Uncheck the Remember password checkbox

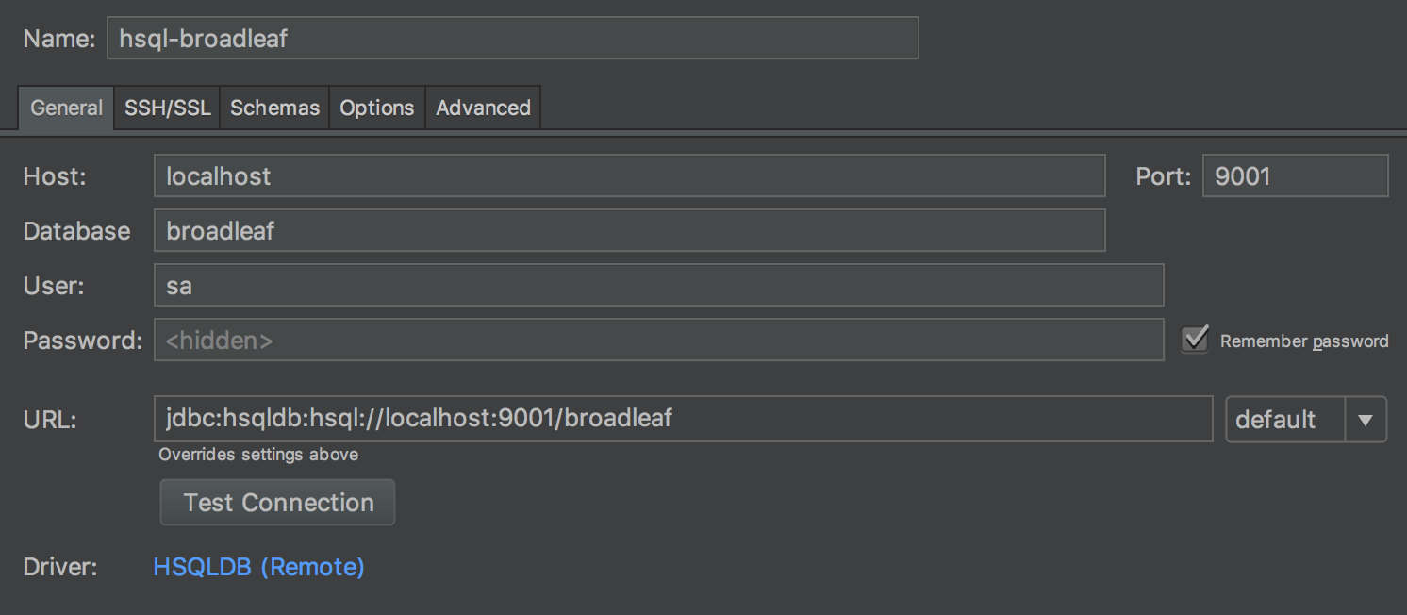pos(1194,340)
